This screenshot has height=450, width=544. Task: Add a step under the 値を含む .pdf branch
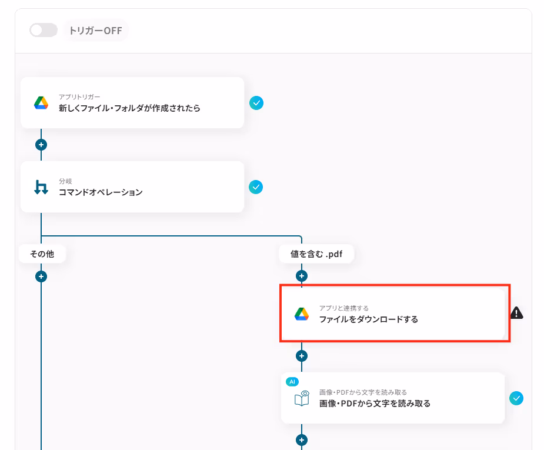coord(302,276)
